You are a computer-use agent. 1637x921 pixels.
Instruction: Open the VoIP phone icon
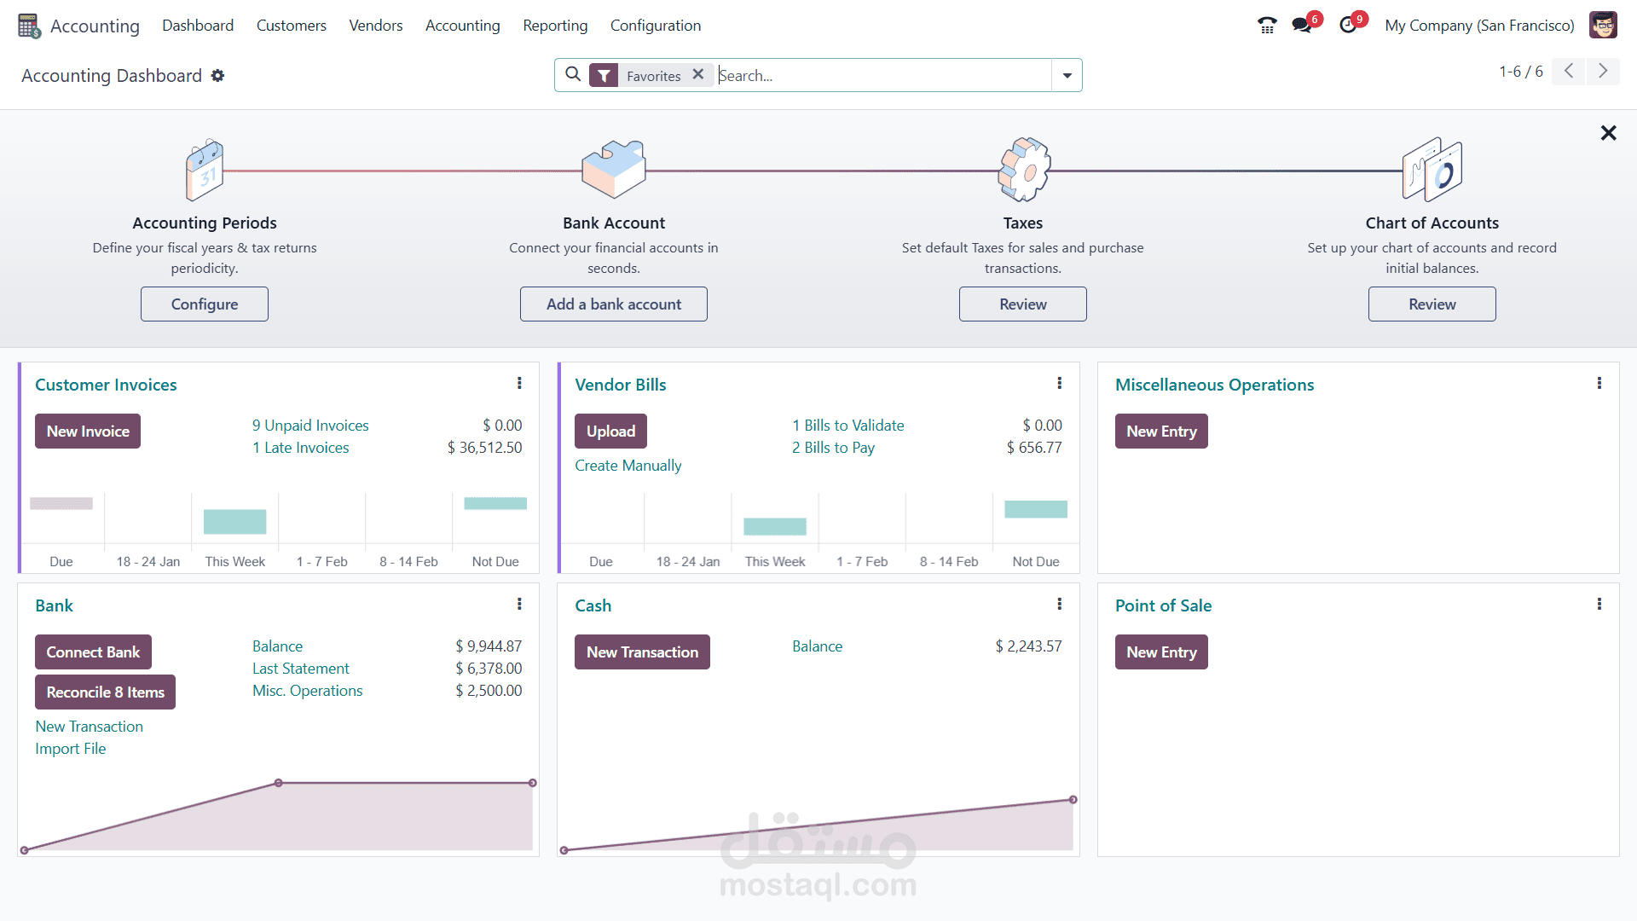(1267, 26)
